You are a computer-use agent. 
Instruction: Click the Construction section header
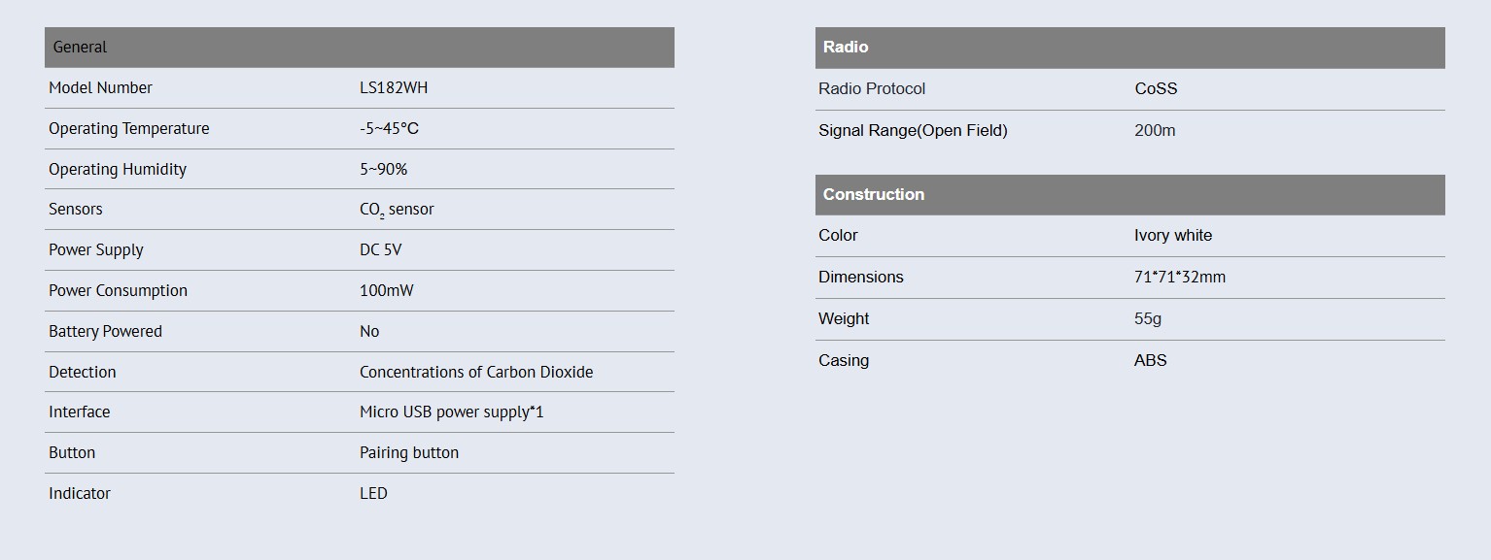coord(873,194)
